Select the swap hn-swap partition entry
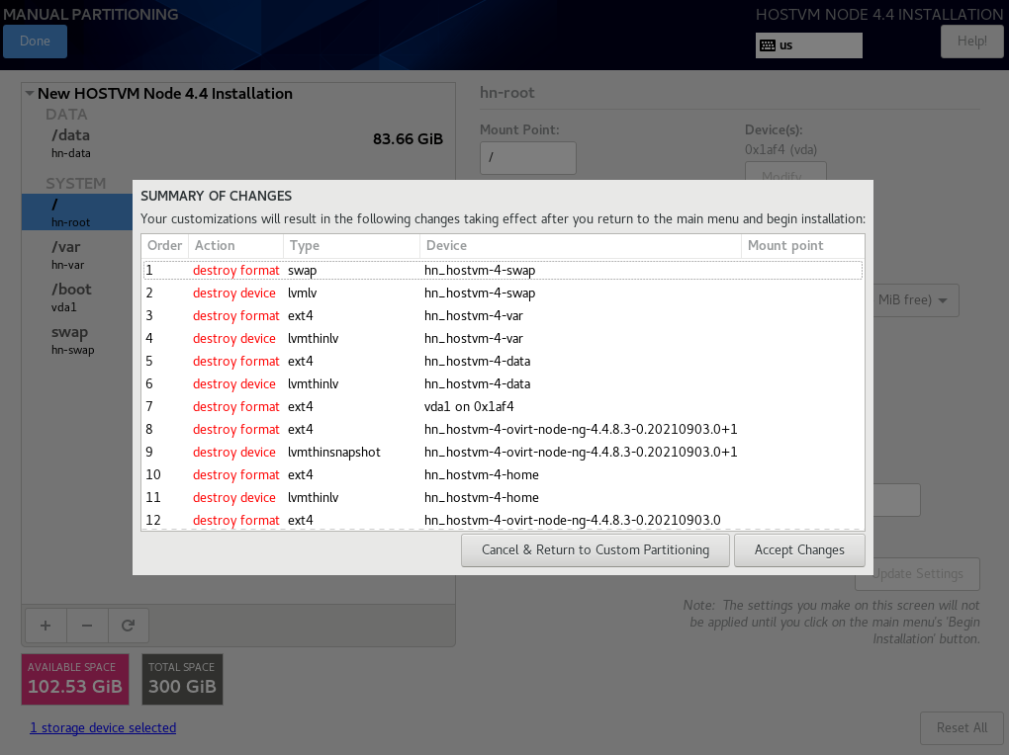Viewport: 1009px width, 755px height. click(77, 340)
